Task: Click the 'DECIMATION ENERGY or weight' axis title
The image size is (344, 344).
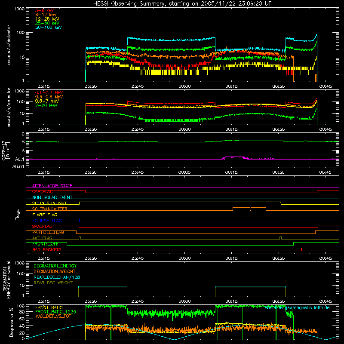Action: click(6, 279)
